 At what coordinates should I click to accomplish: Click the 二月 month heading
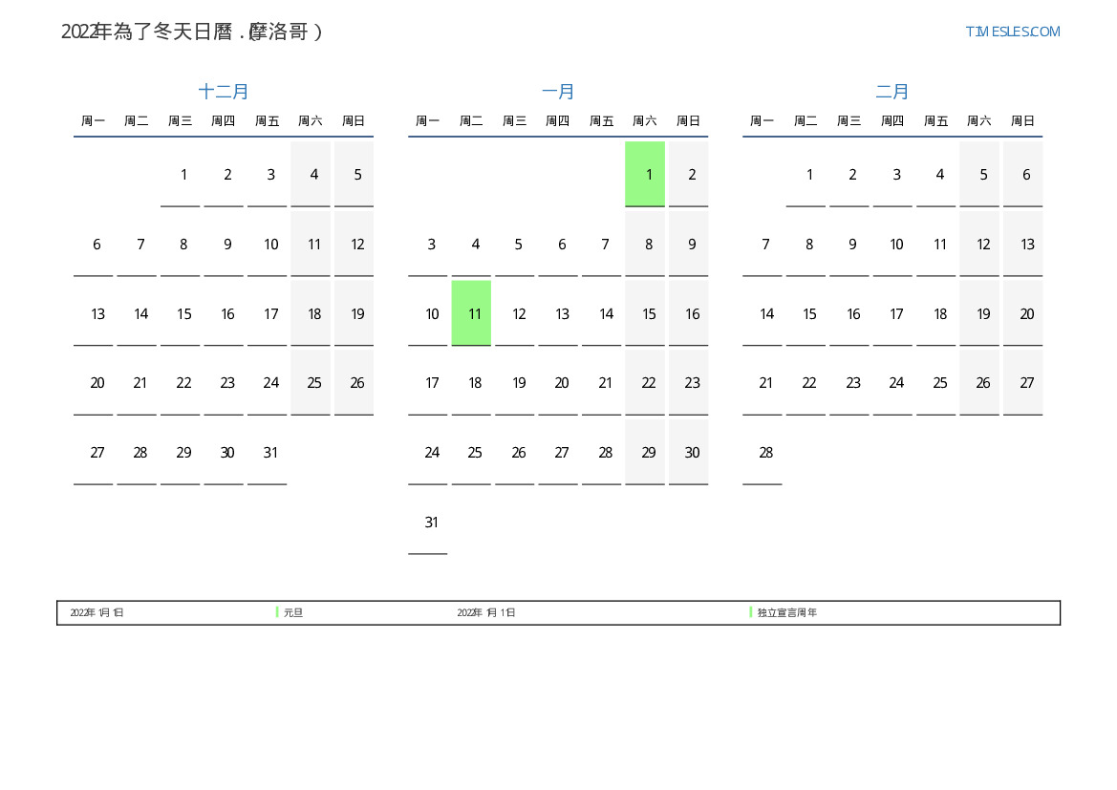(x=892, y=92)
